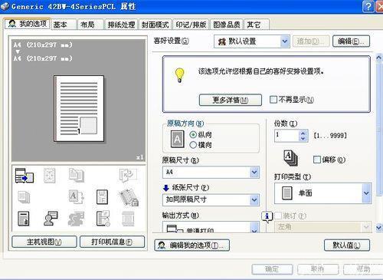
Task: Click the 取消 cancel button
Action: pos(318,269)
